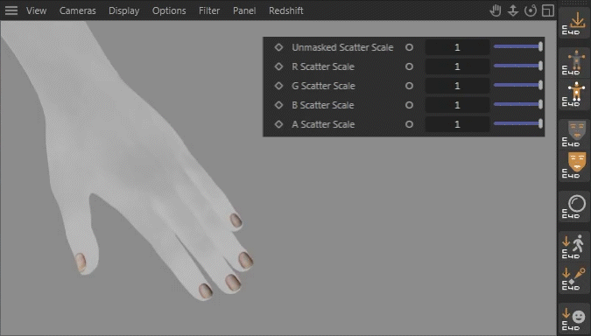The image size is (591, 336).
Task: Toggle keyframe diamond for A Scatter Scale
Action: point(278,124)
